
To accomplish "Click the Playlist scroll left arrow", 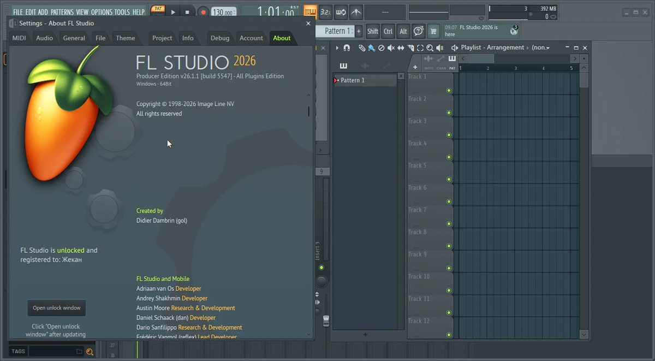I will tap(463, 58).
